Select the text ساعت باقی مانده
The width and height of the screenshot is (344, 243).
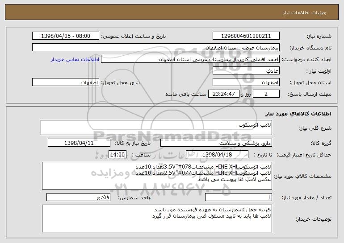click(186, 94)
